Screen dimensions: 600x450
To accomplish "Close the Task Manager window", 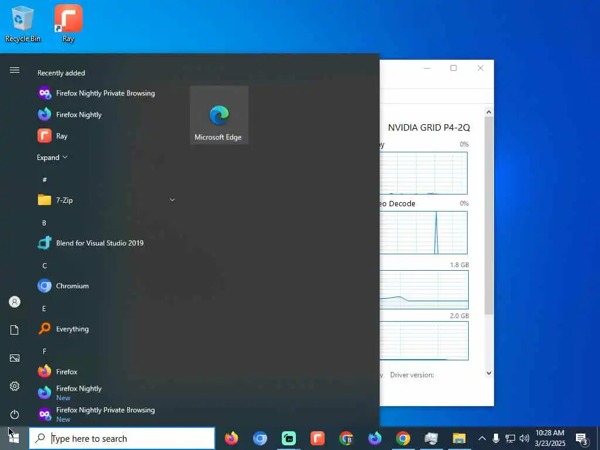I will (x=480, y=68).
